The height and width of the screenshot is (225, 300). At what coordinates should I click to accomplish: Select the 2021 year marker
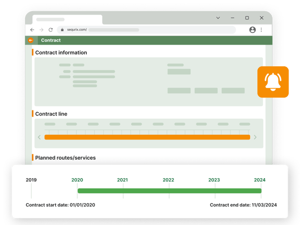pos(123,180)
